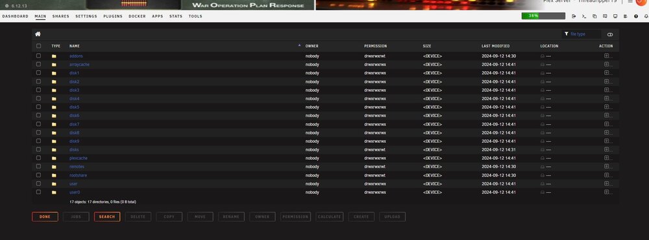Open notifications bell icon
The width and height of the screenshot is (649, 240).
point(646,16)
